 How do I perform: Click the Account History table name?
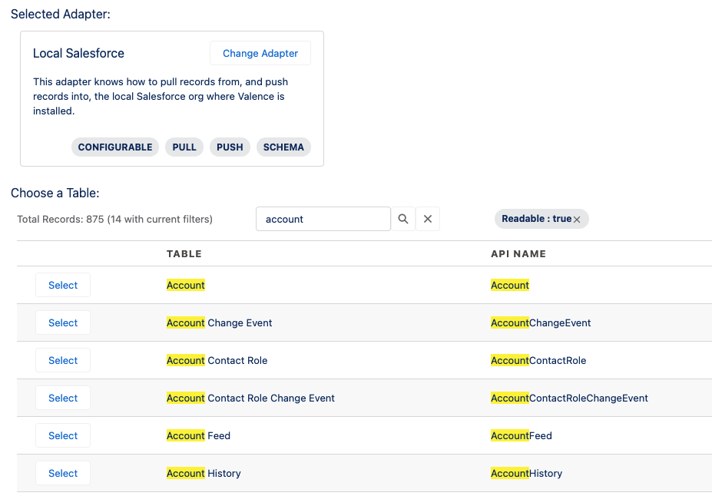[204, 473]
